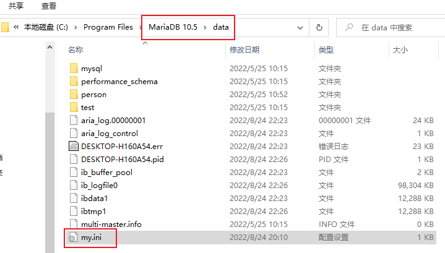The width and height of the screenshot is (445, 253).
Task: Click the aria_log.00000001 file icon
Action: (x=74, y=120)
